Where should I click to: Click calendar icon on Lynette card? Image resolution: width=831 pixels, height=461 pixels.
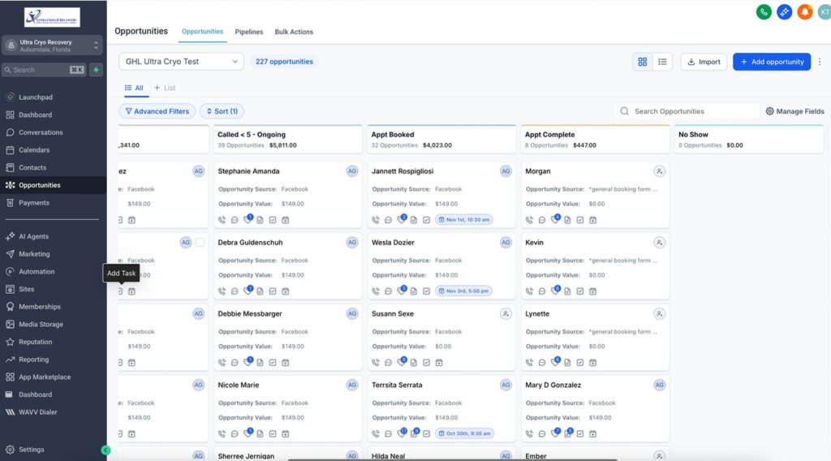tap(592, 363)
